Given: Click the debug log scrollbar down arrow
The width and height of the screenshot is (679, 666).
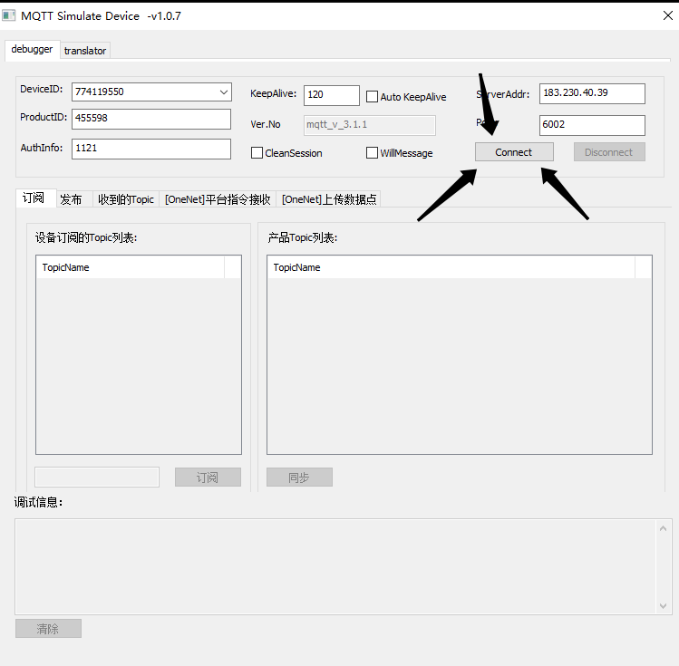Looking at the screenshot, I should click(663, 606).
